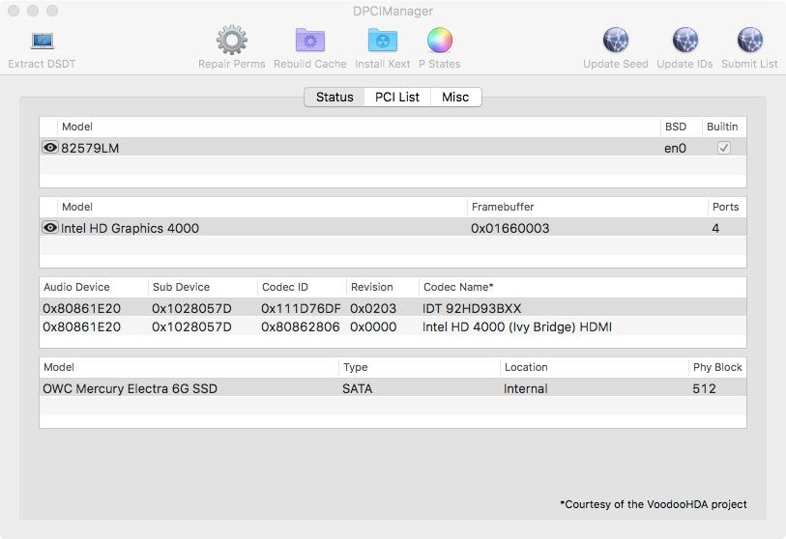Click Revision value 0x0000
Viewport: 786px width, 539px height.
373,327
